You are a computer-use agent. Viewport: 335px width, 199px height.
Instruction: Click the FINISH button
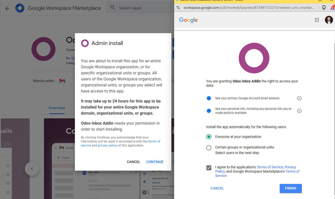click(x=291, y=188)
